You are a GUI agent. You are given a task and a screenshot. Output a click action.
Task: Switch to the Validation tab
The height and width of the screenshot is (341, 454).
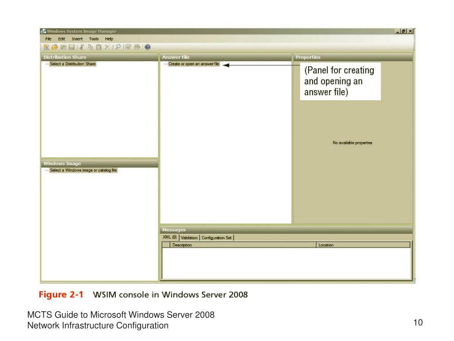tap(189, 238)
